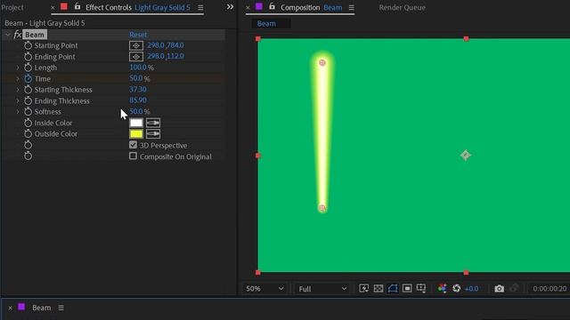570x320 pixels.
Task: Toggle the Inside Color stopwatch
Action: click(x=28, y=123)
